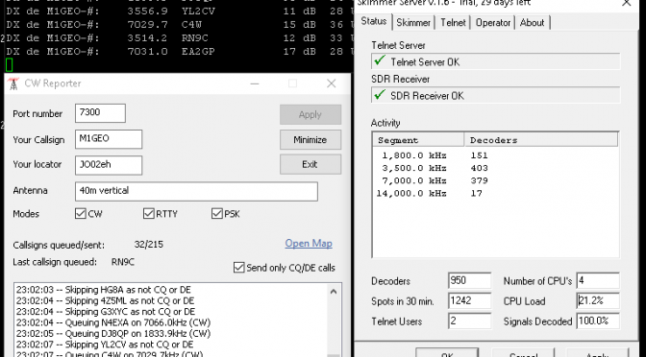This screenshot has height=357, width=646.
Task: Click the SDR Receiver OK status
Action: [496, 95]
